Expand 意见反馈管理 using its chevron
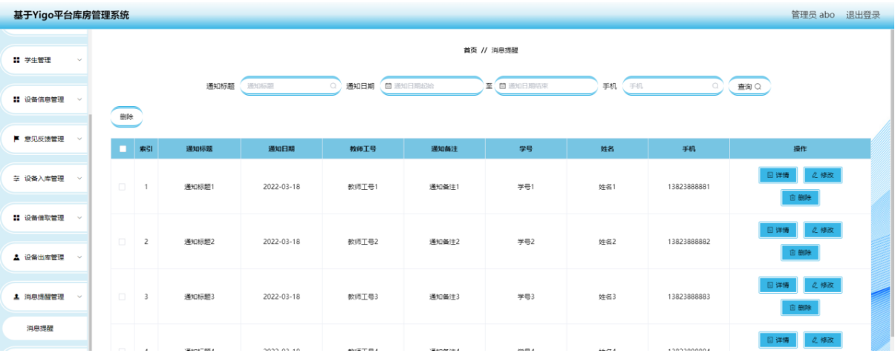The image size is (895, 353). click(79, 139)
